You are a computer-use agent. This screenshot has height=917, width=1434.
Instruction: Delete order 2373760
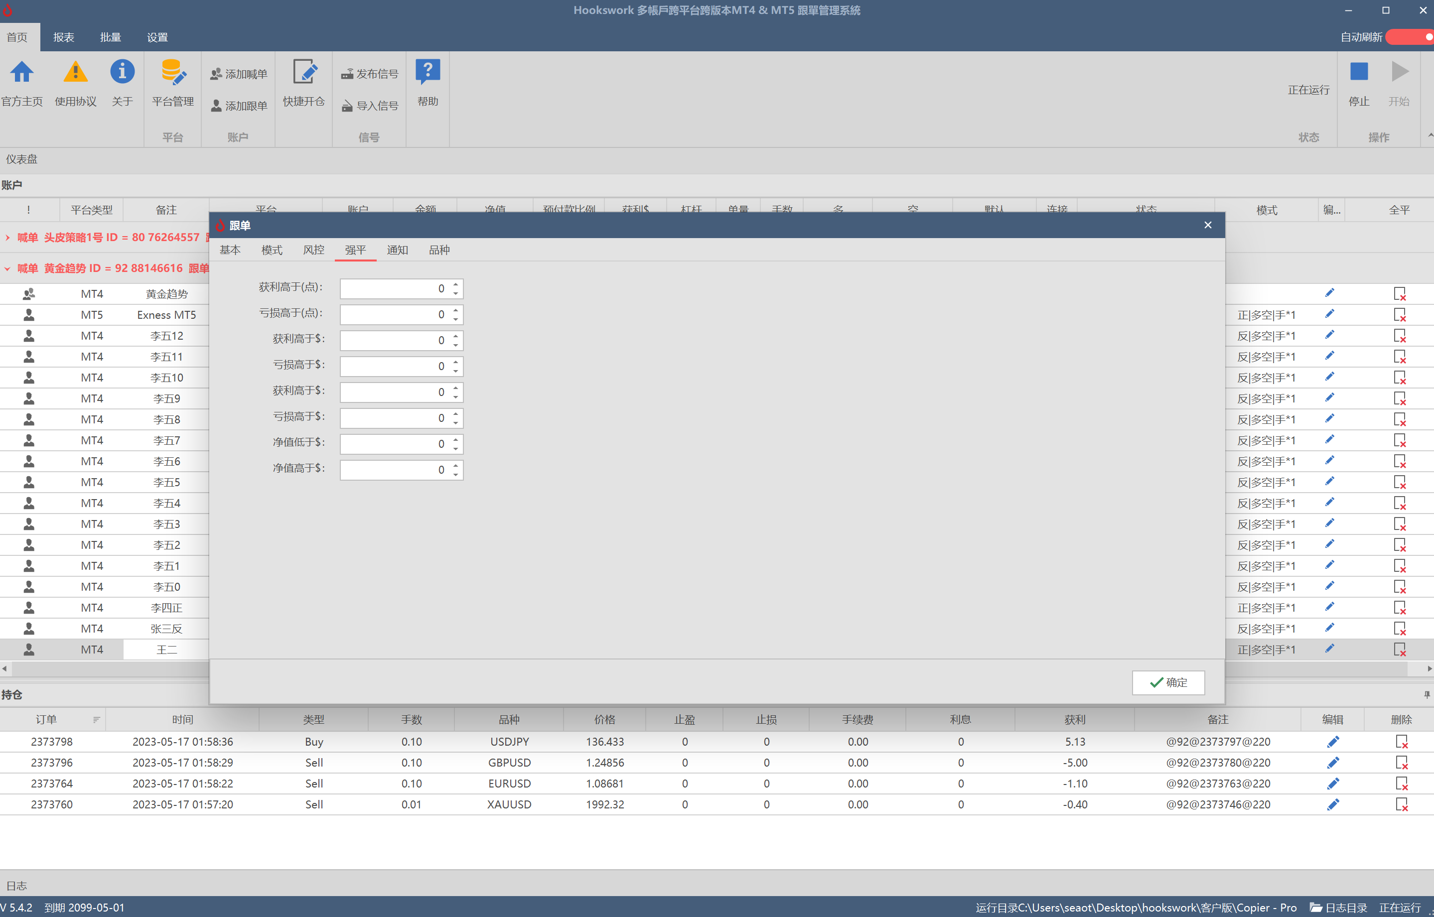pos(1401,804)
